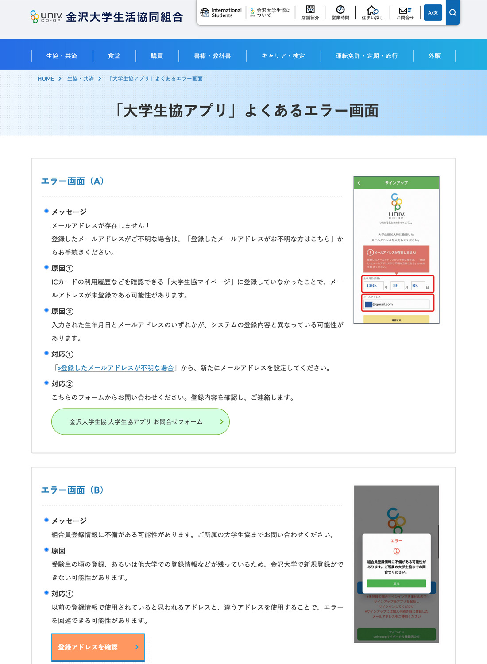Click the page title 「大学生協アプリ」よくあるエラー画面

point(246,111)
